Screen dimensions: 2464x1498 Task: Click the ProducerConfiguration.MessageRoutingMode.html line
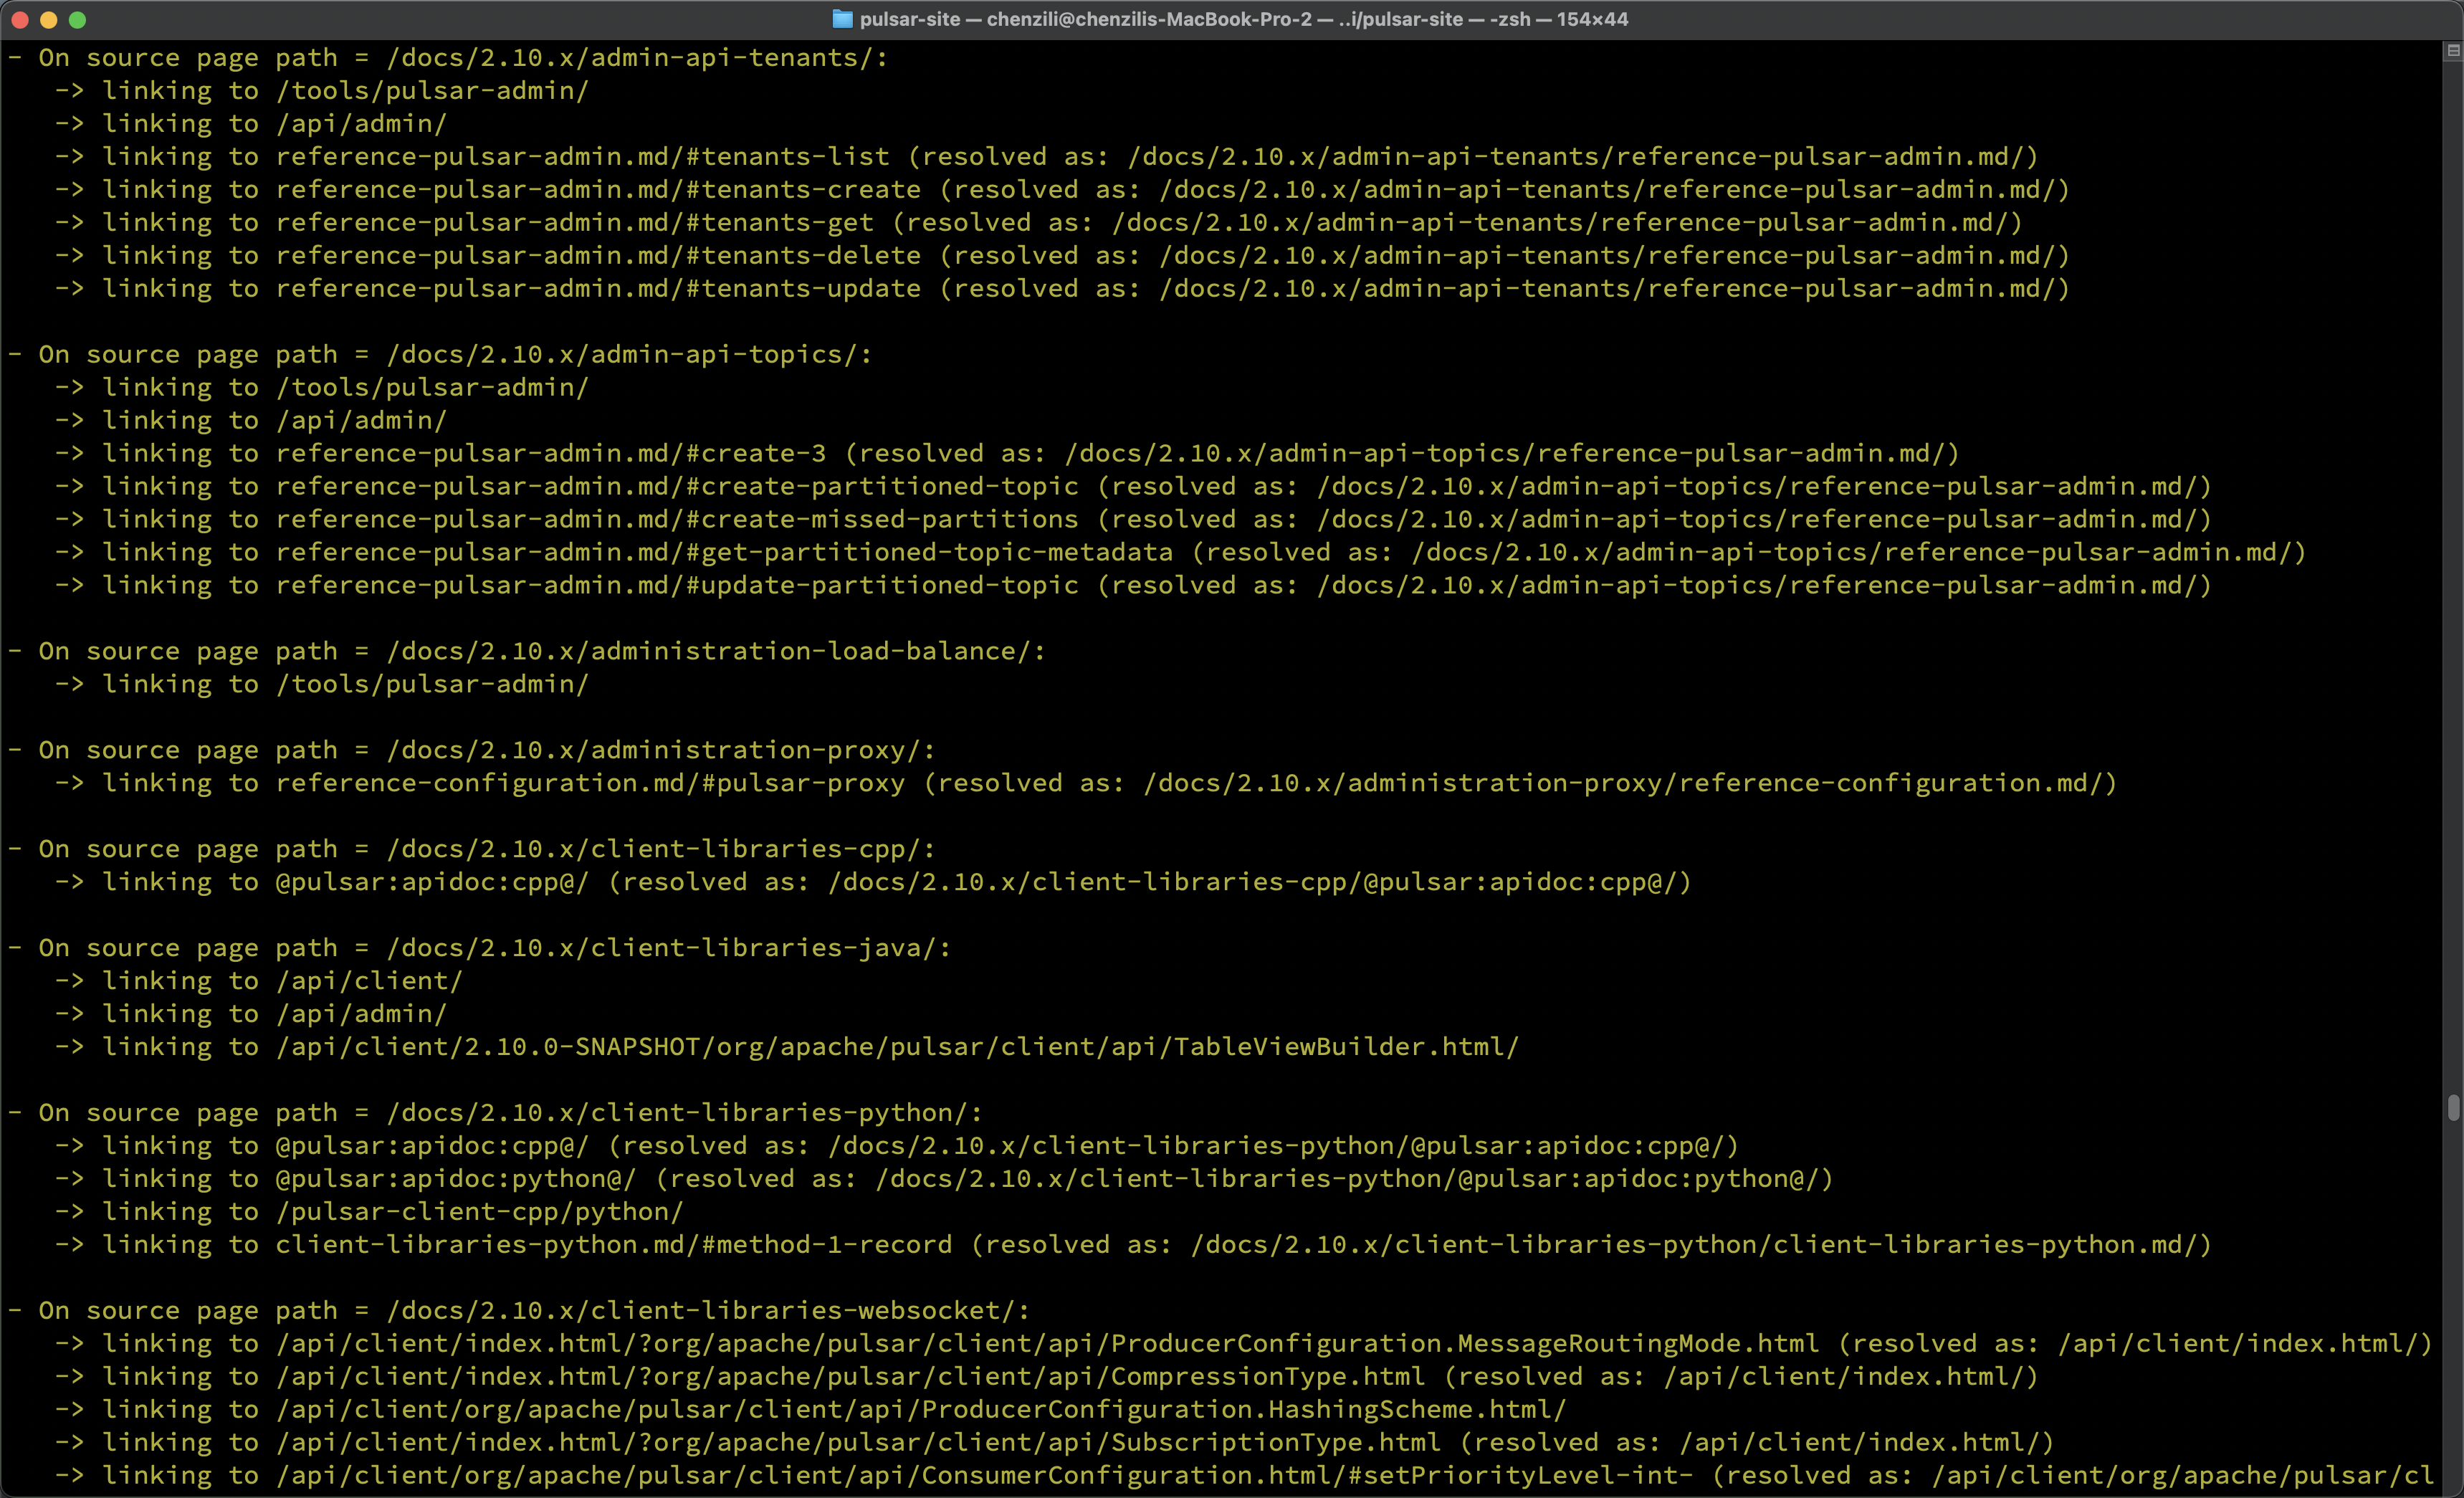click(x=1243, y=1343)
